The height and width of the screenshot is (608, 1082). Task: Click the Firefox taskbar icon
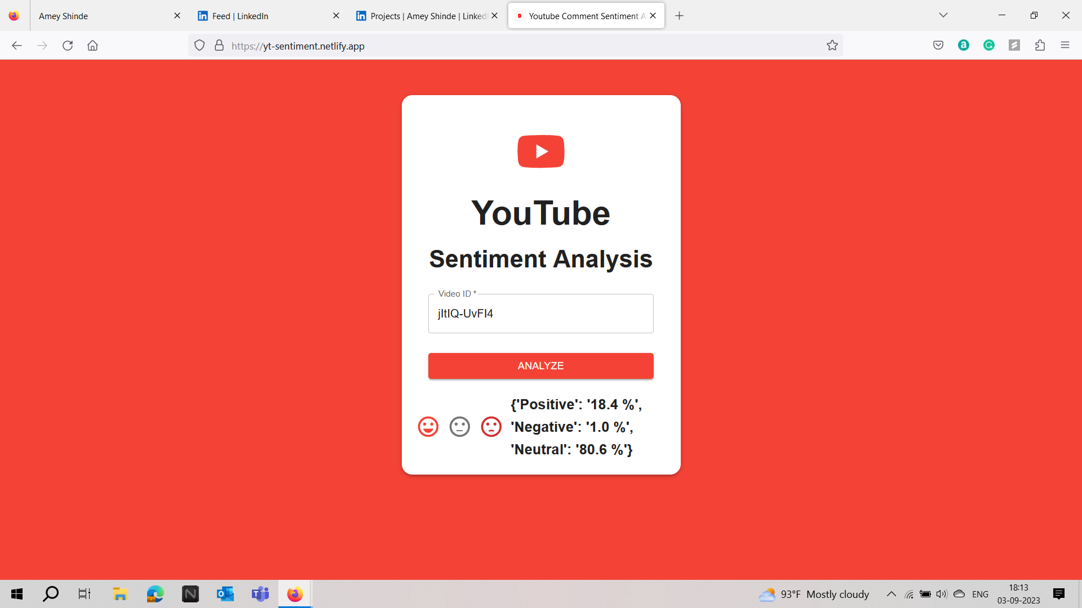point(295,594)
